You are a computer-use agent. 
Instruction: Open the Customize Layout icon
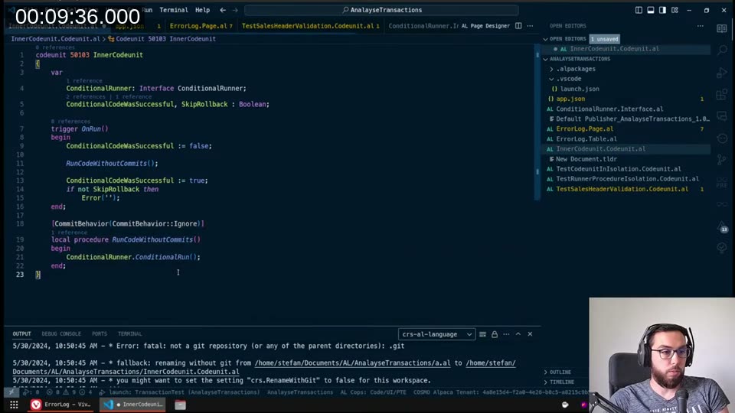tap(675, 10)
